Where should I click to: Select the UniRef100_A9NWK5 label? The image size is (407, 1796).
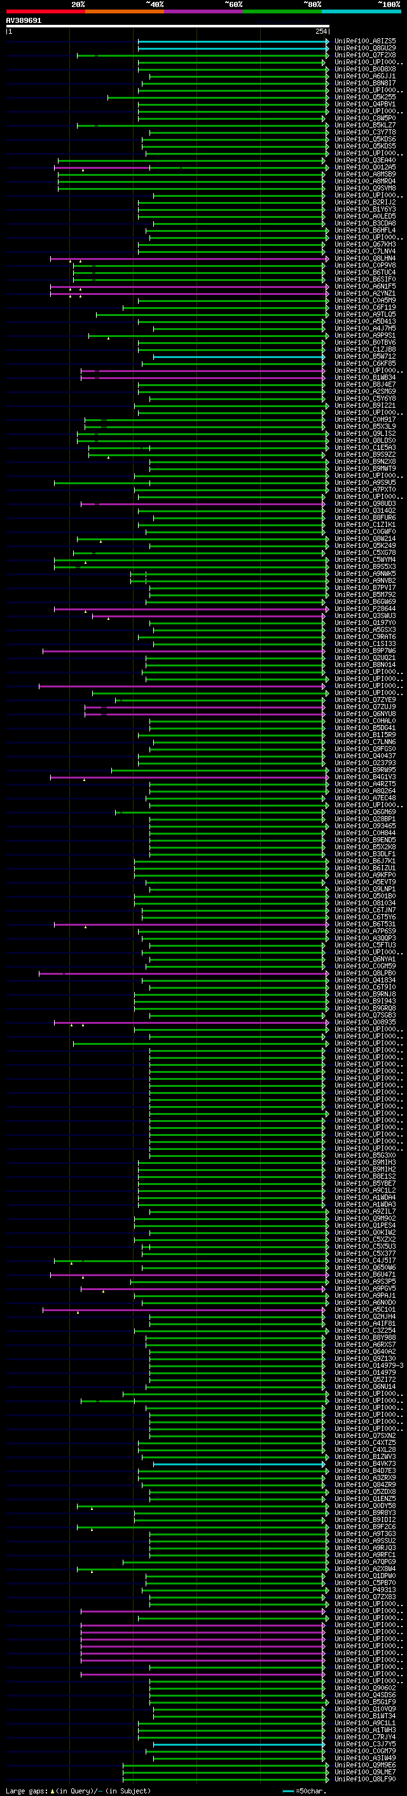[x=365, y=574]
